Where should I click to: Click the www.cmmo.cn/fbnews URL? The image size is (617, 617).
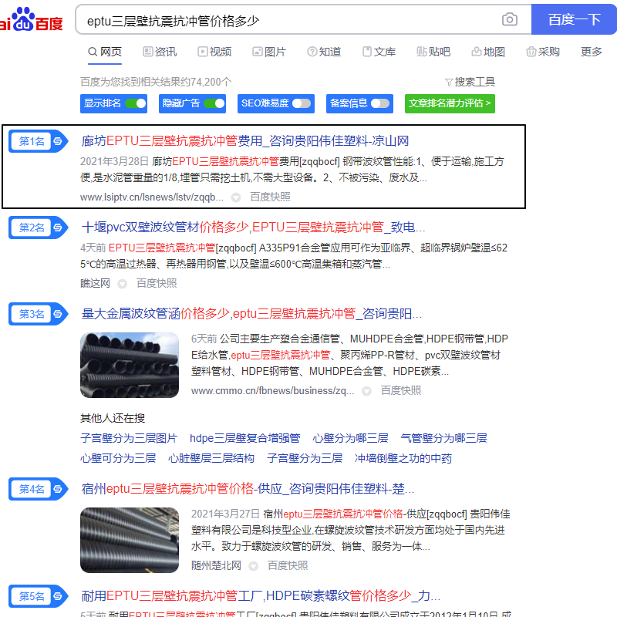[273, 391]
